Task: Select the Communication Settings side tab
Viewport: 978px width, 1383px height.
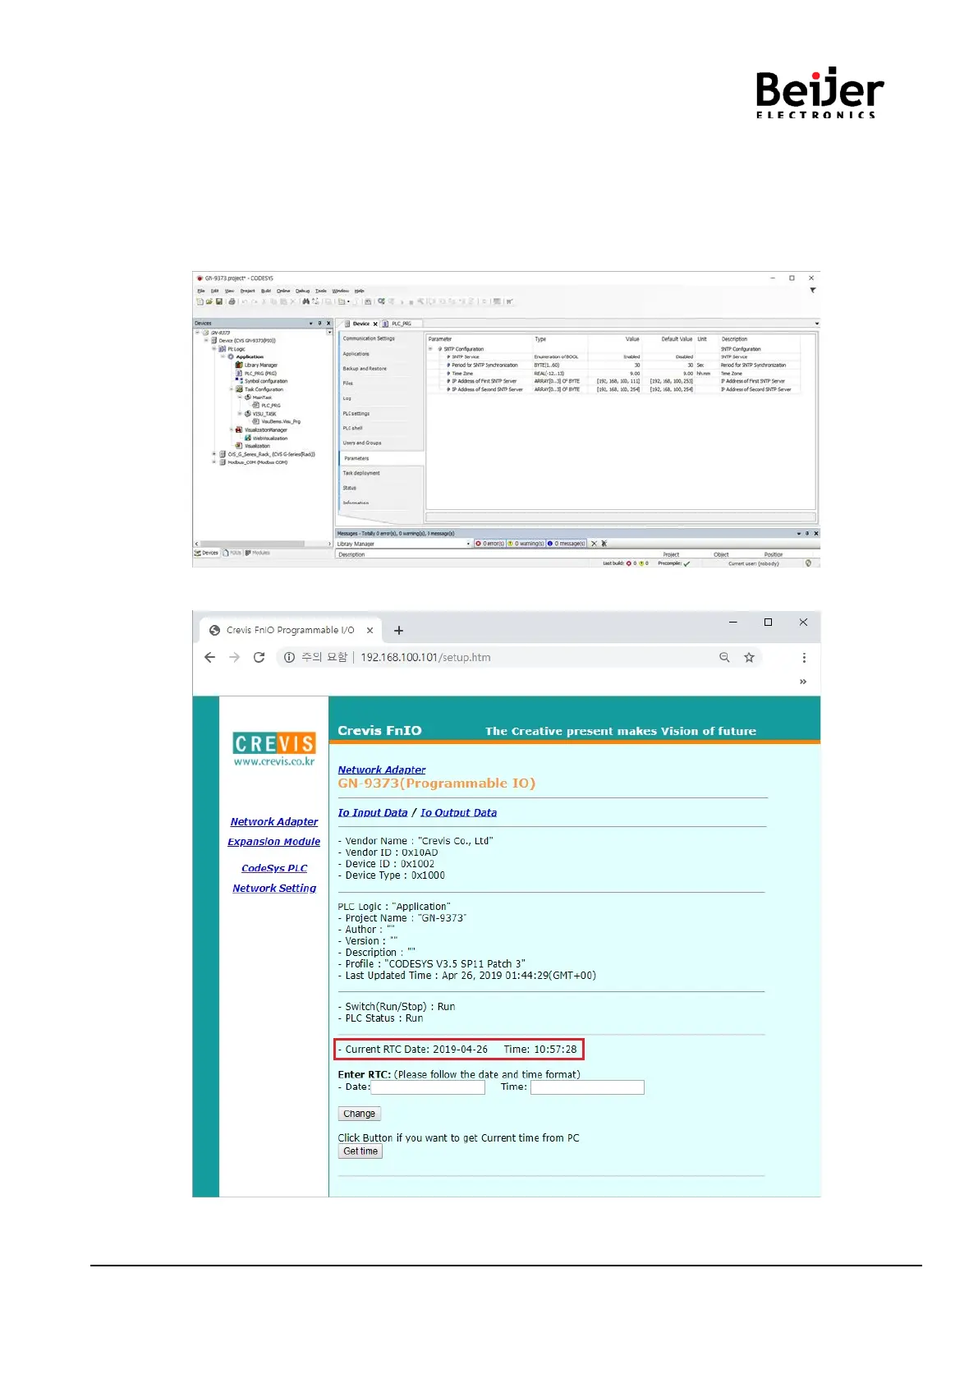Action: pos(369,338)
